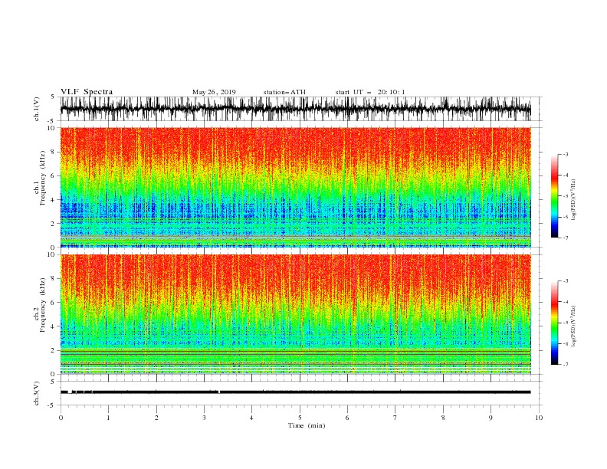
Task: Click the ch.2 frequency spectrogram
Action: (296, 314)
